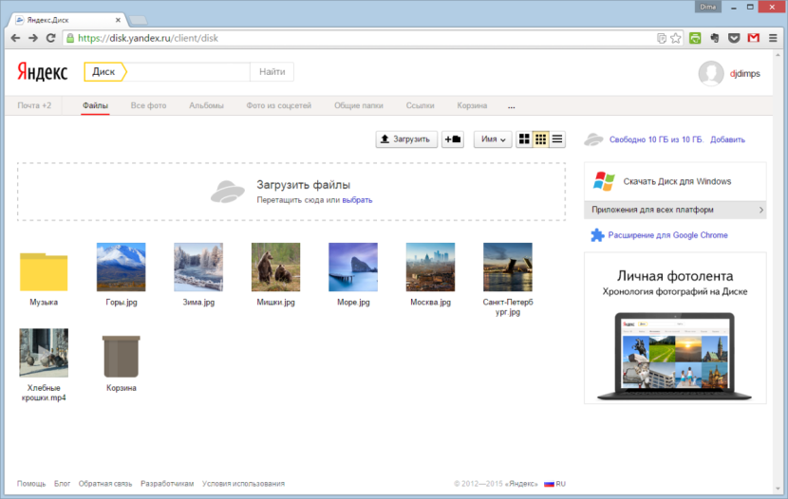Viewport: 788px width, 499px height.
Task: Click the create new folder icon
Action: click(x=453, y=139)
